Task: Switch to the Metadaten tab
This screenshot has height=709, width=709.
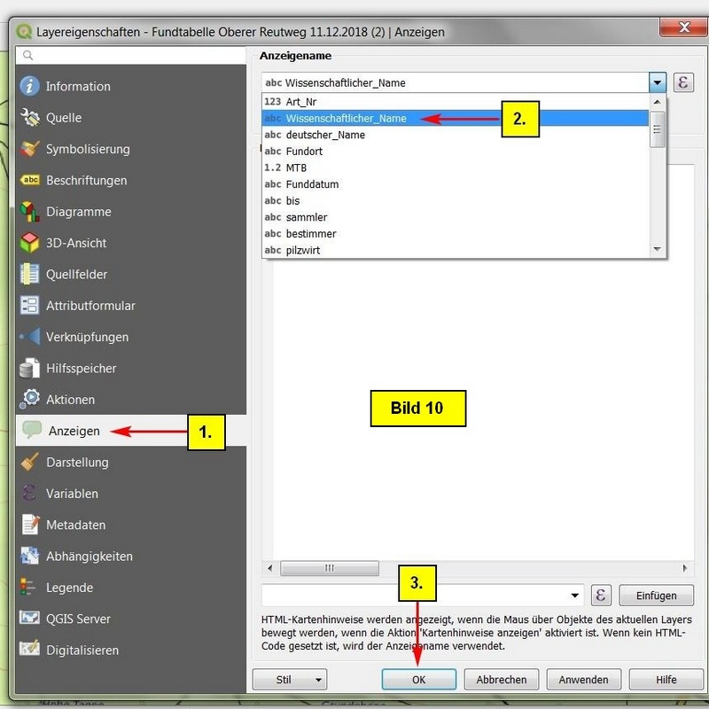Action: pos(75,525)
